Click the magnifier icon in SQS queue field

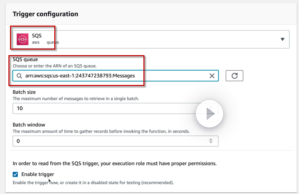tap(19, 76)
